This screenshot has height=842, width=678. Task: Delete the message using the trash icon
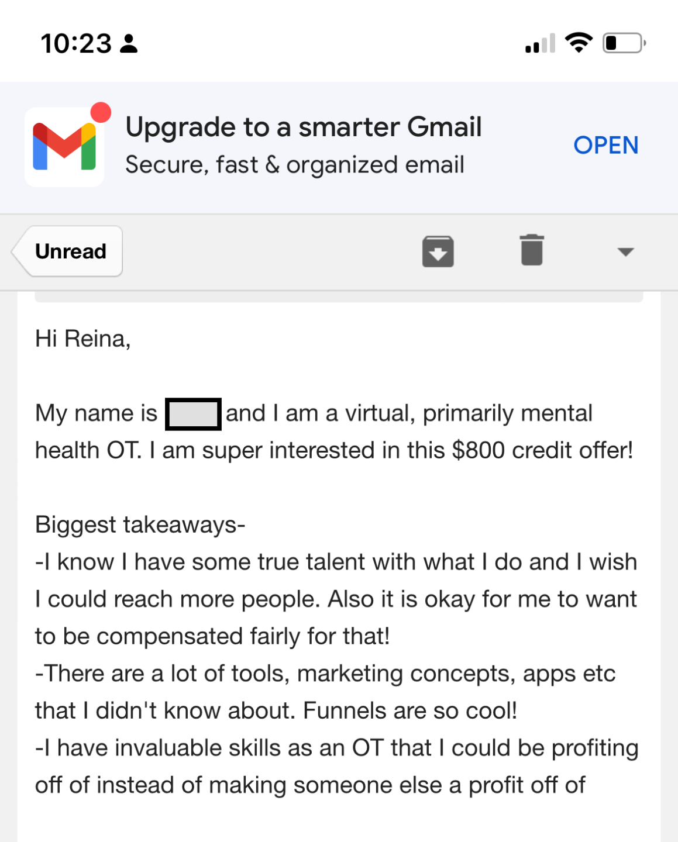pyautogui.click(x=532, y=250)
